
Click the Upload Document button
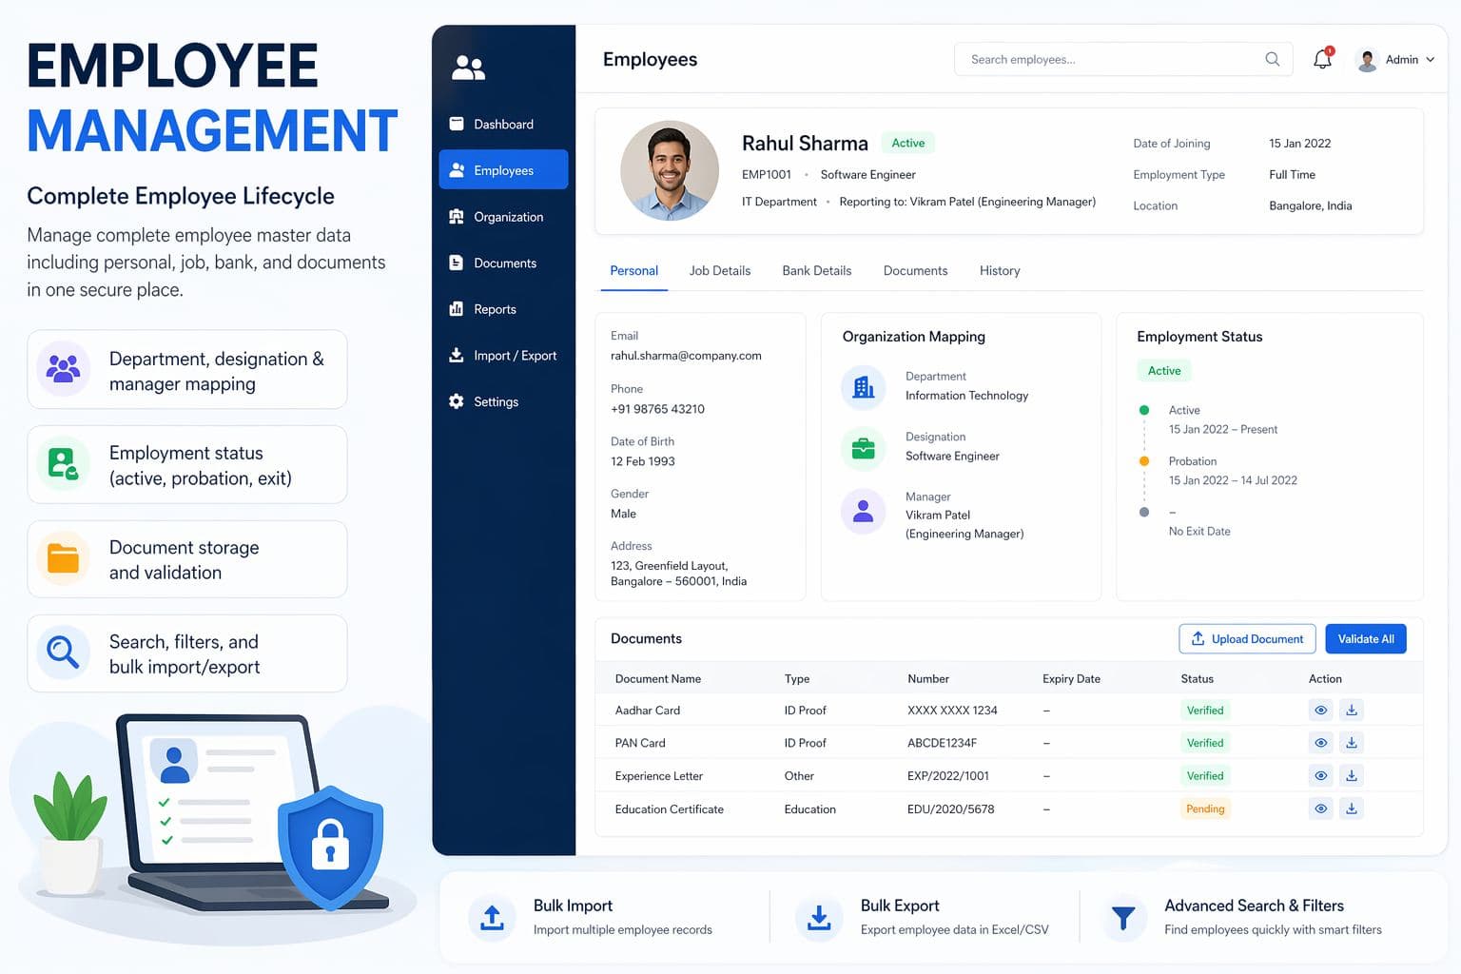[x=1247, y=639]
